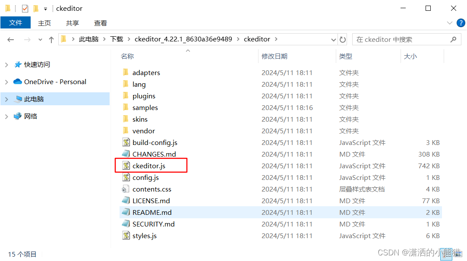Sort by the 修改日期 column header
This screenshot has width=467, height=261.
tap(275, 56)
